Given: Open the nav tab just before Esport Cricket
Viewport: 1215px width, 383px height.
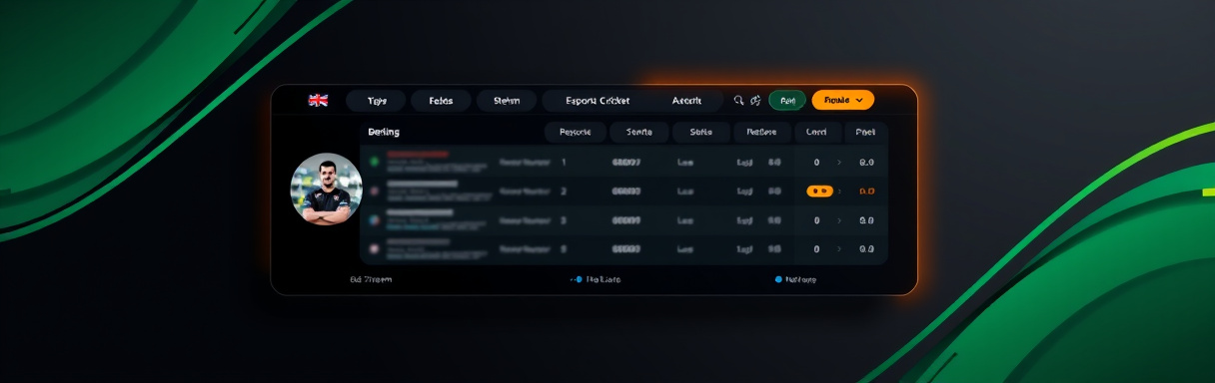Looking at the screenshot, I should (x=507, y=101).
